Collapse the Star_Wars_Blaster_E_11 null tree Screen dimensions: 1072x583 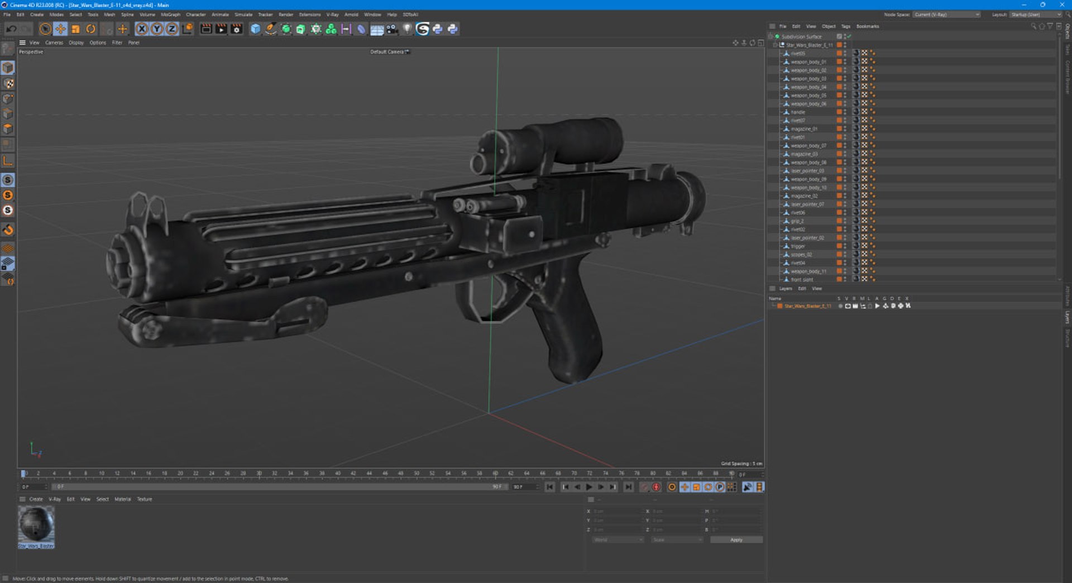pos(776,45)
